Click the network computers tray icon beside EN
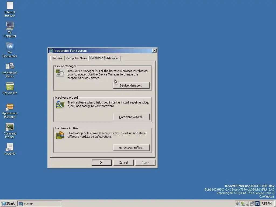The image size is (276, 207). point(253,203)
